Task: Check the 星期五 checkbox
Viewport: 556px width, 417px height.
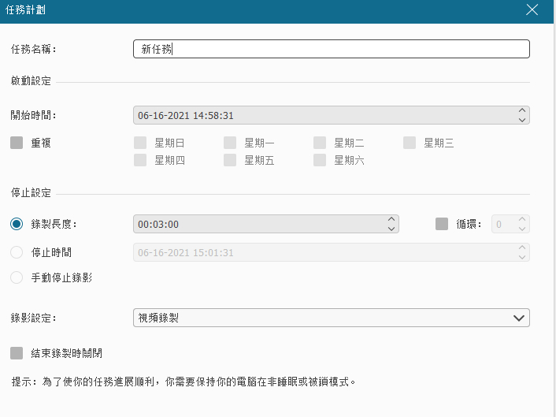Action: 230,160
